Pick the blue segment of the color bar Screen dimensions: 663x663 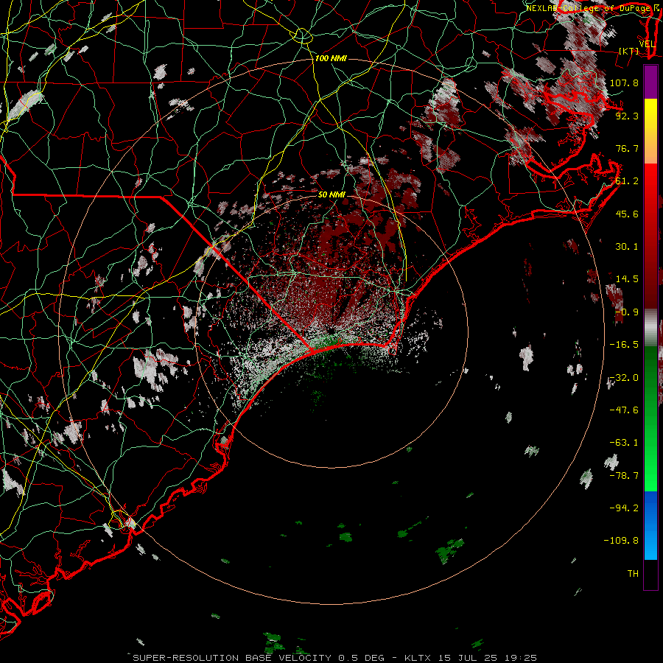650,525
